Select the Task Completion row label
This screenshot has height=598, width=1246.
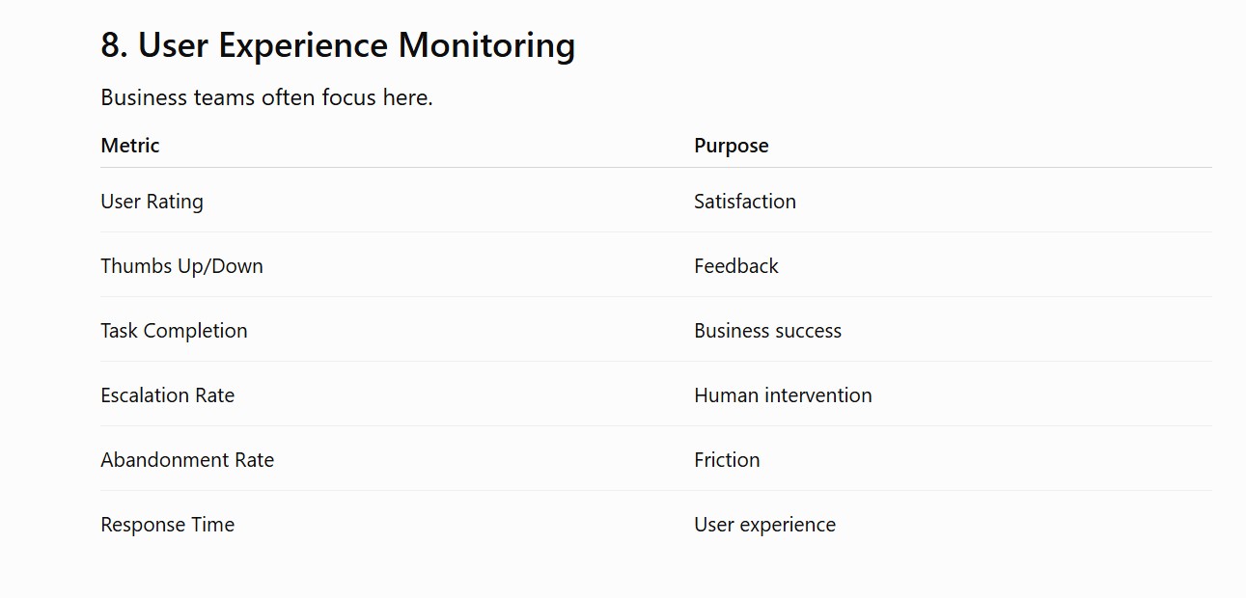[x=174, y=331]
